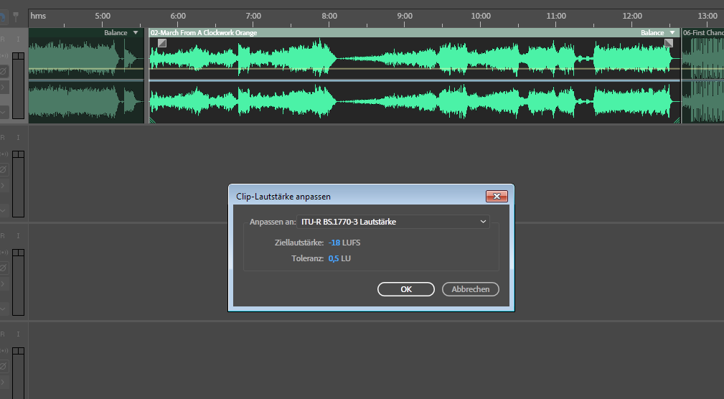Viewport: 724px width, 399px height.
Task: Click the phase invert icon on track three
Action: coord(4,268)
